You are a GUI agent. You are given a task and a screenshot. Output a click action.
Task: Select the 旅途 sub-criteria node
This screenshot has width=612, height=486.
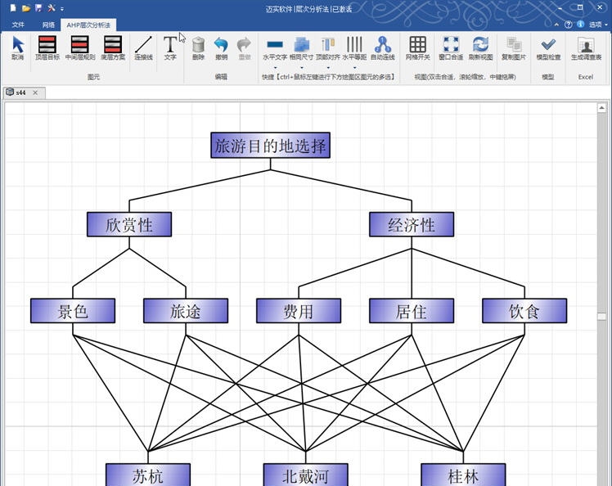(186, 311)
